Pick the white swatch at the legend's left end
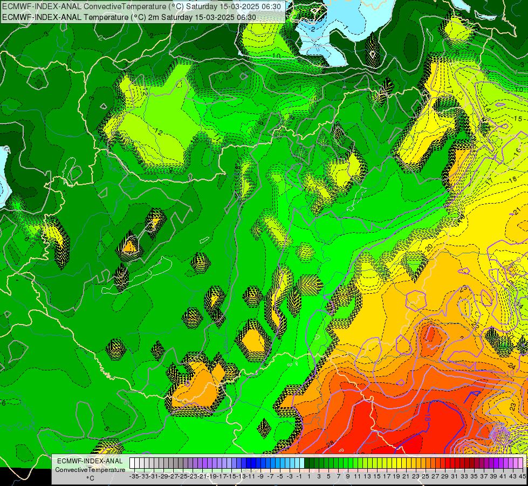The image size is (528, 486). 132,463
